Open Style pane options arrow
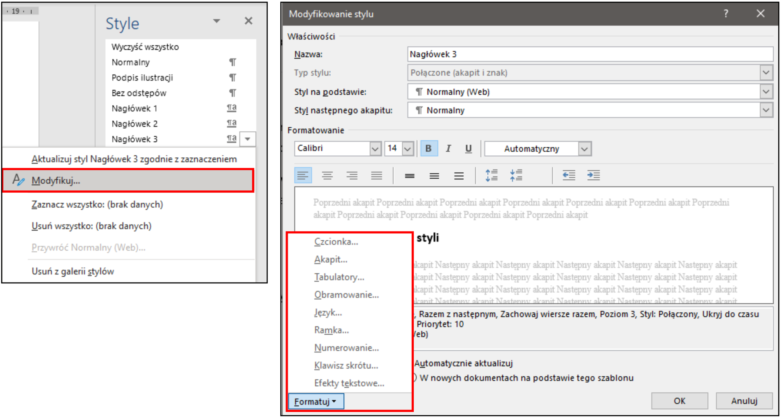The height and width of the screenshot is (418, 781). pyautogui.click(x=217, y=21)
